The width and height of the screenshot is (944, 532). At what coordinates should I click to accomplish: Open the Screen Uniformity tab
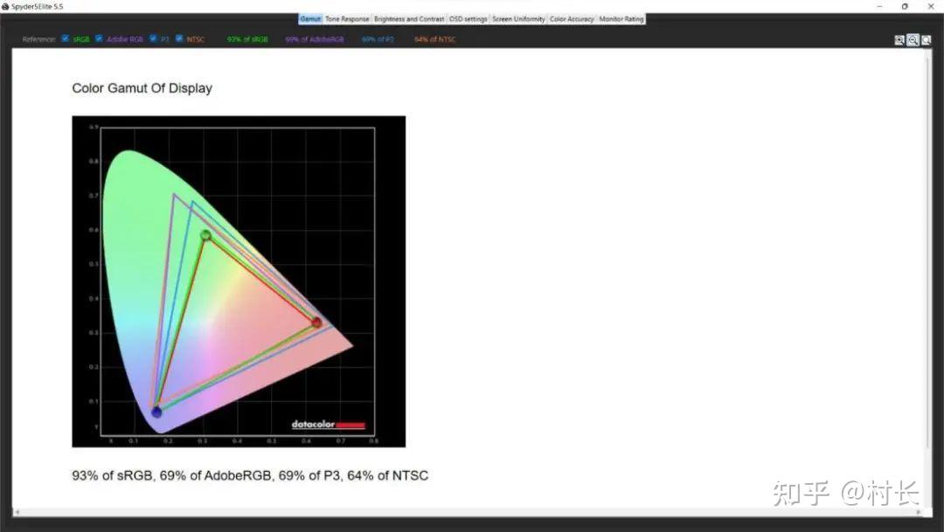(518, 19)
